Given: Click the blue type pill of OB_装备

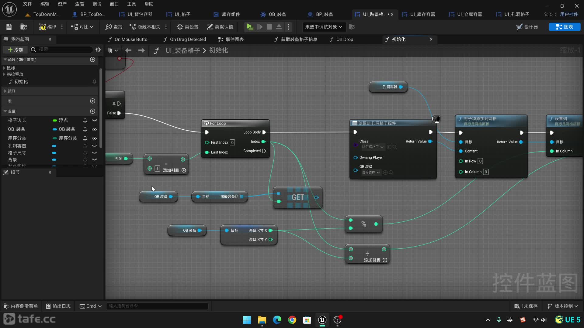Looking at the screenshot, I should [55, 129].
